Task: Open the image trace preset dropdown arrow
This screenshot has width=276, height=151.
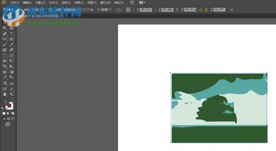Action: tap(92, 10)
